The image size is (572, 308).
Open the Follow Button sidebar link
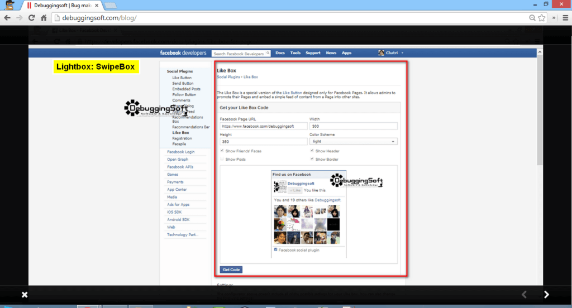[x=184, y=95]
